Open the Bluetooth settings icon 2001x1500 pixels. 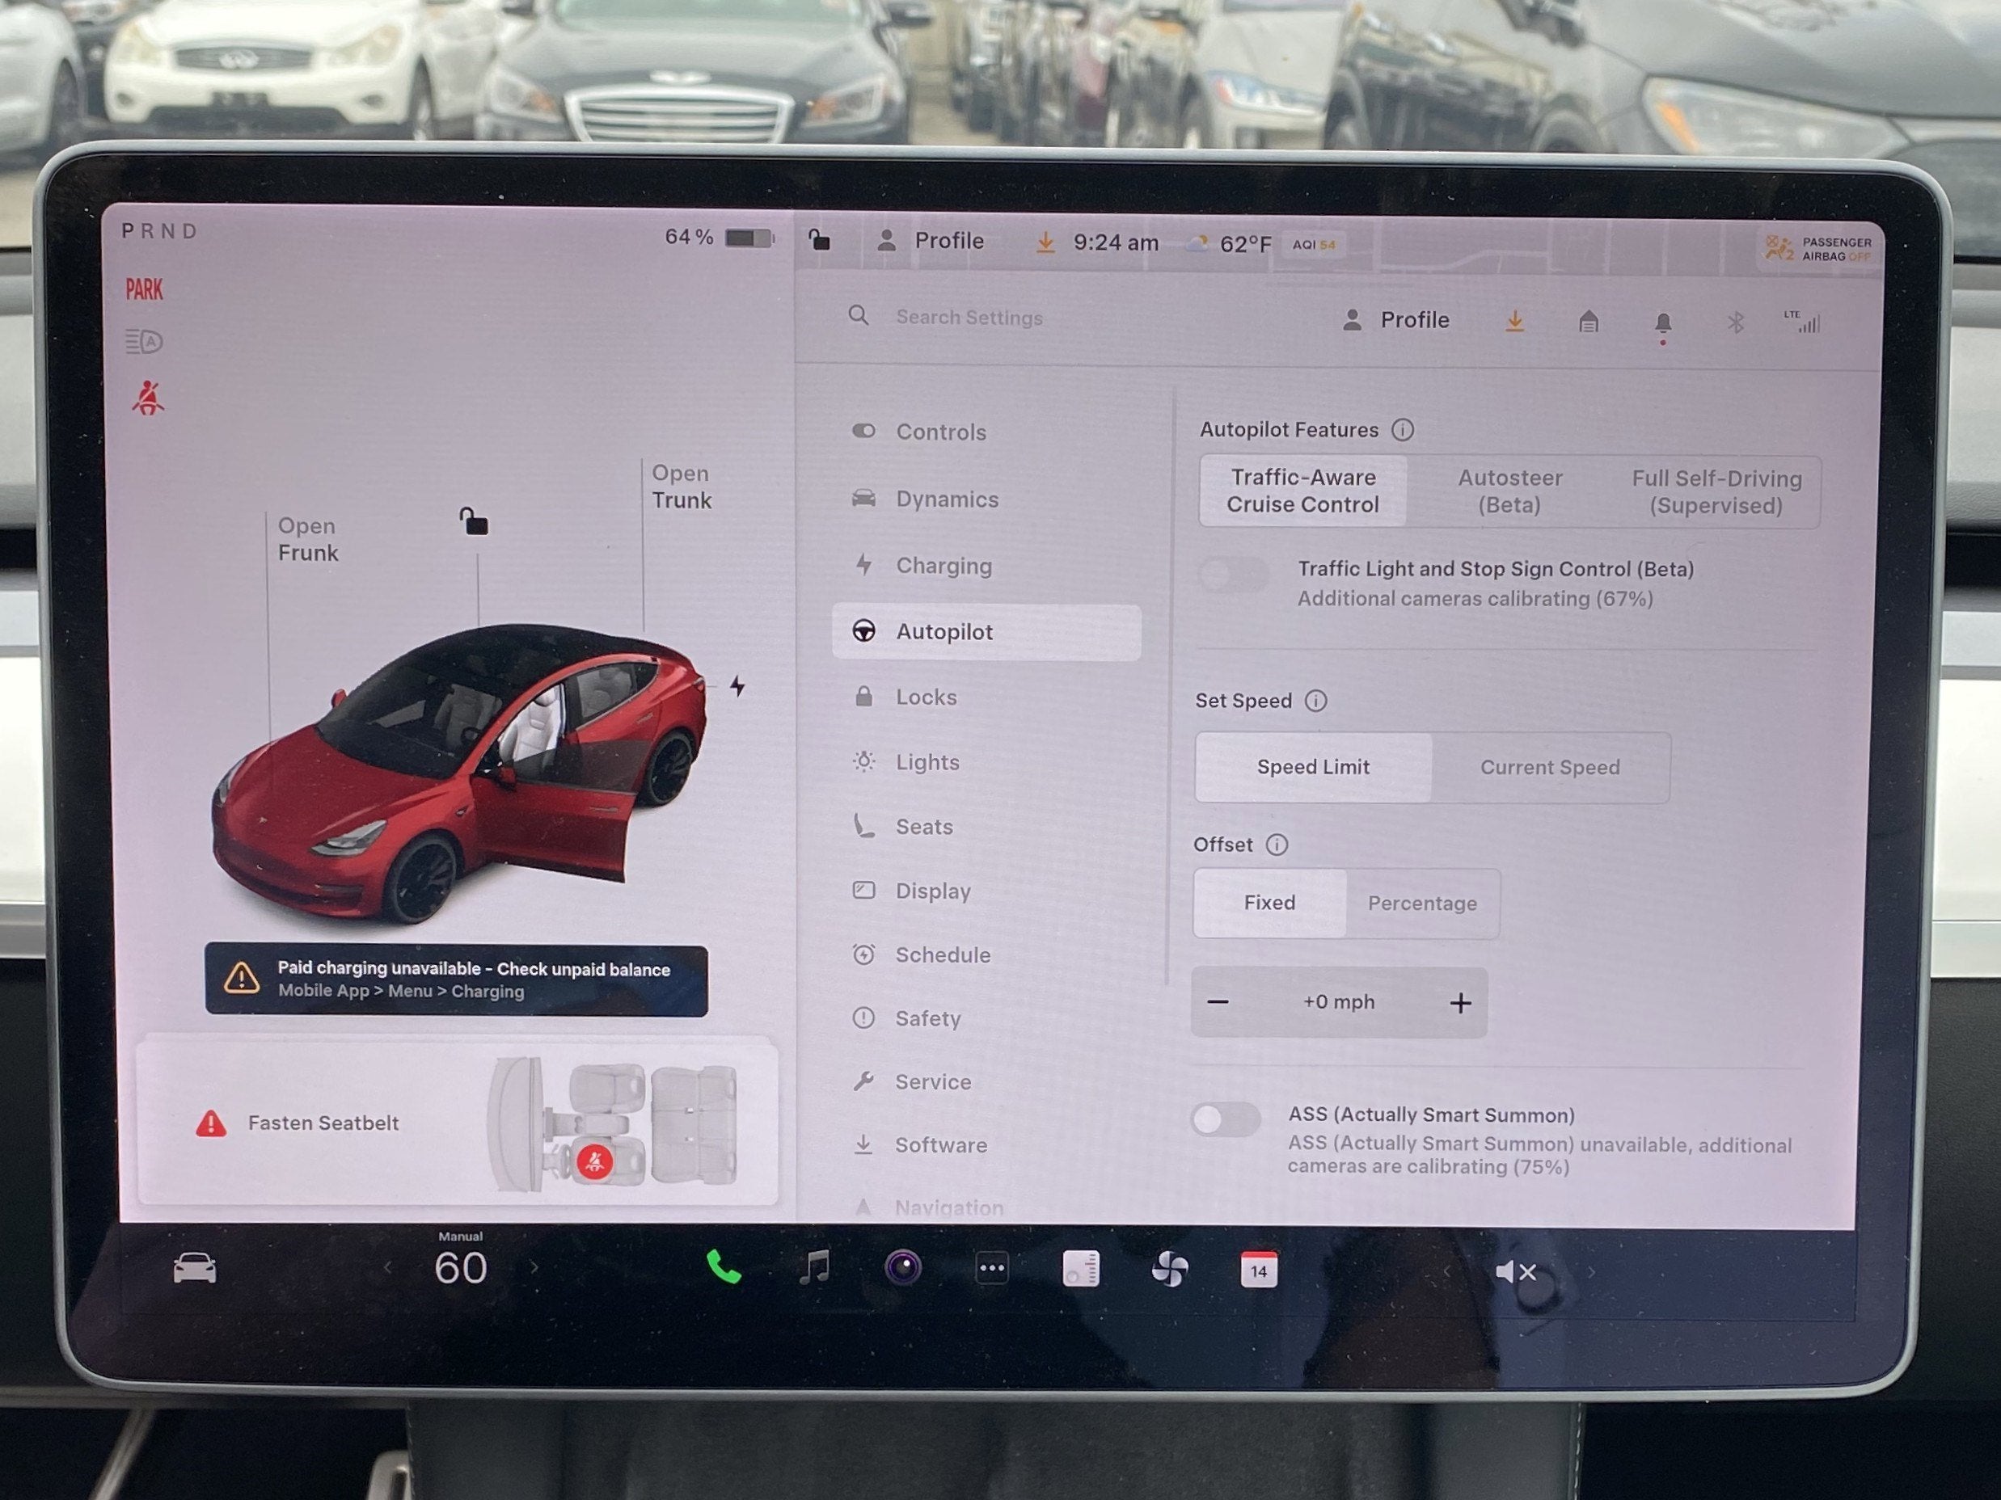tap(1735, 322)
